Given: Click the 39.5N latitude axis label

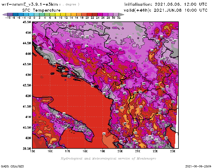Looking at the screenshot, I should 27,149.
